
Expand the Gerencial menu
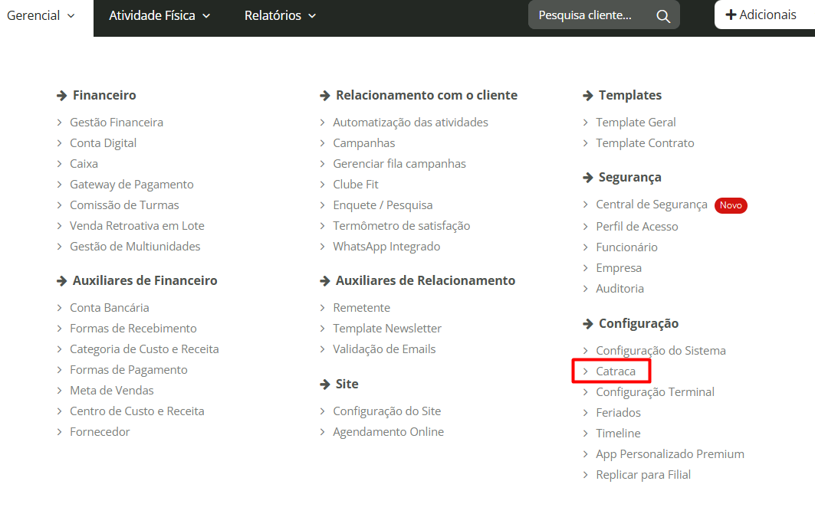[x=41, y=15]
